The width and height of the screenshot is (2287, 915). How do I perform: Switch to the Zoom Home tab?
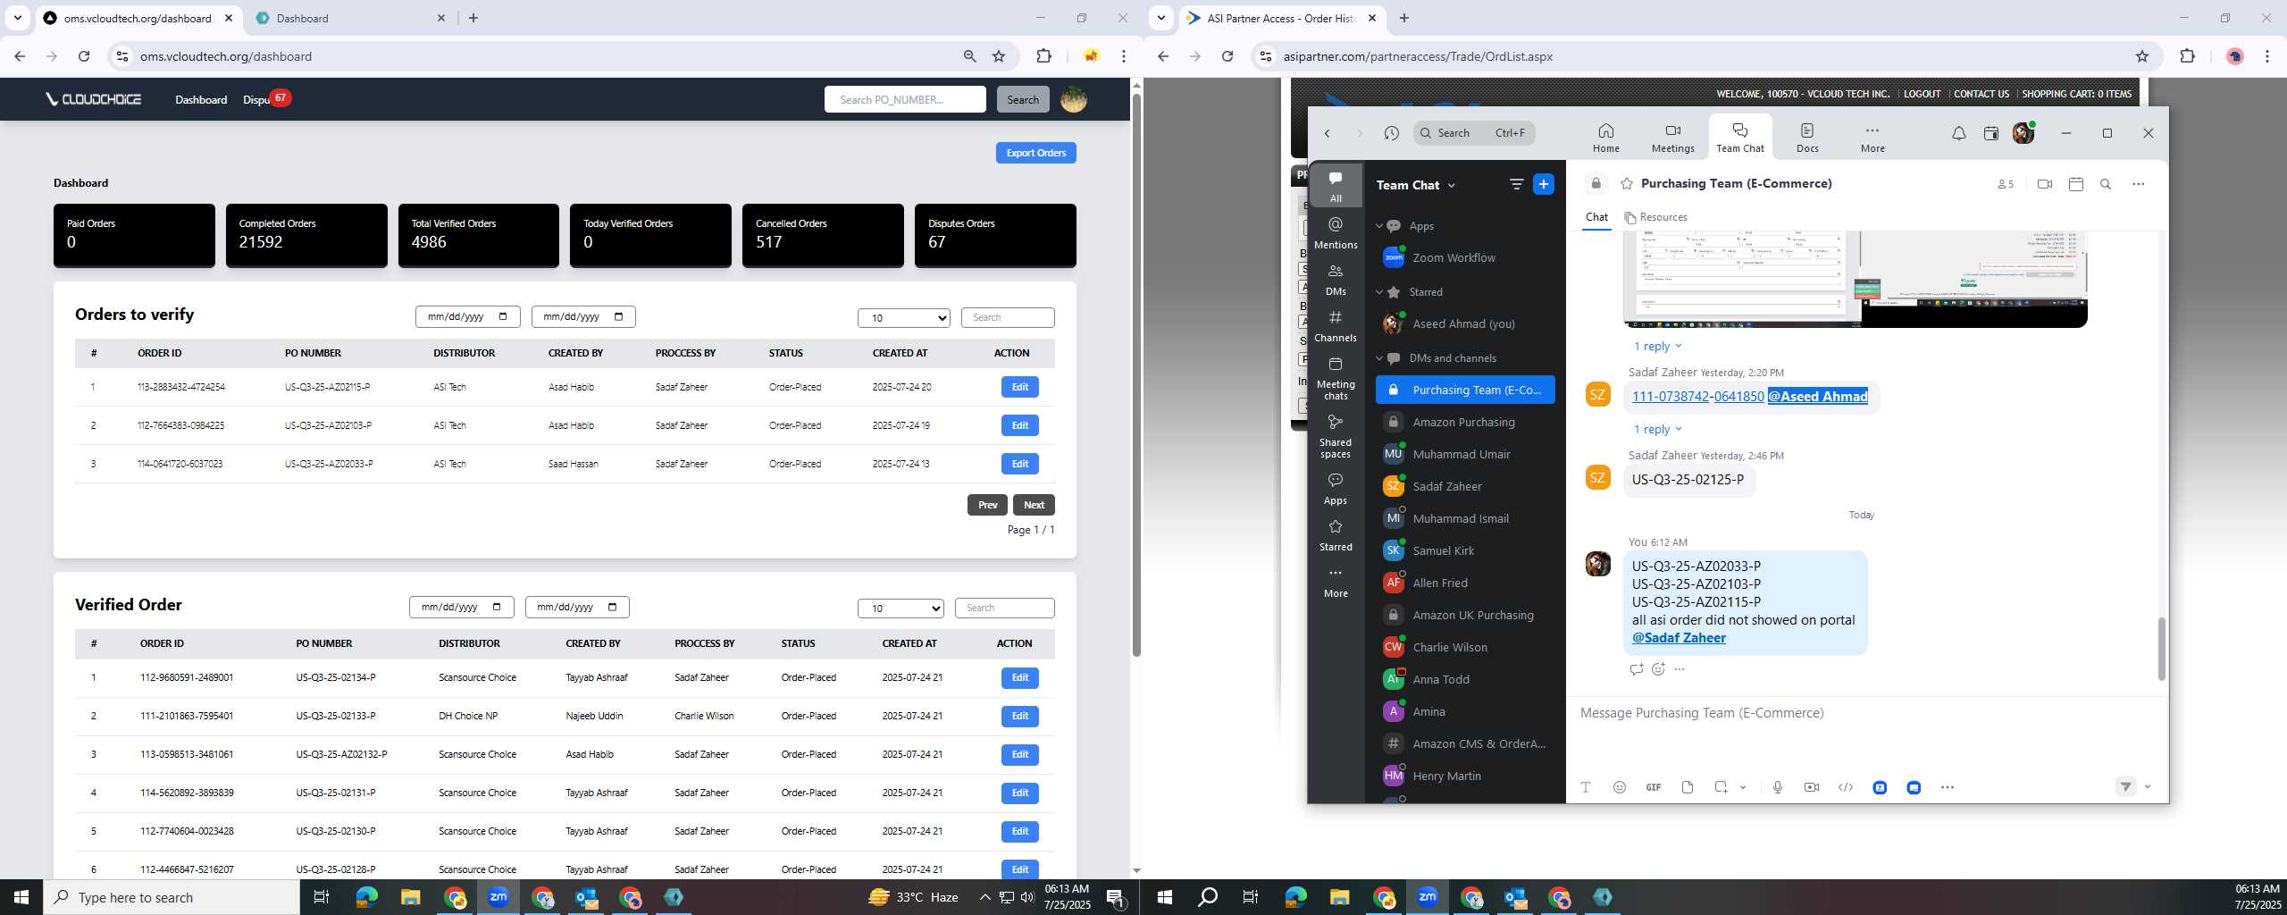point(1605,138)
